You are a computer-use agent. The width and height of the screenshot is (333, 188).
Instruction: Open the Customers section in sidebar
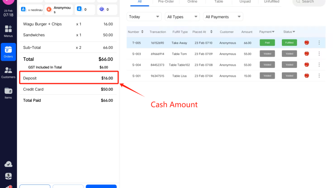8,72
